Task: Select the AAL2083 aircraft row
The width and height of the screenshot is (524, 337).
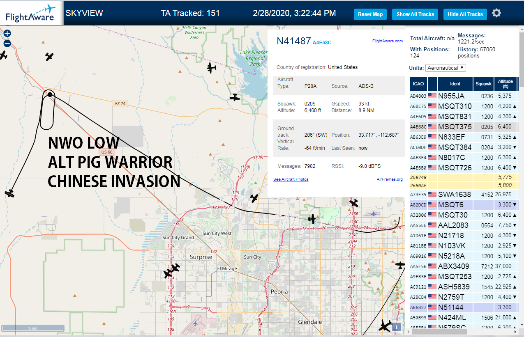Action: click(x=463, y=225)
